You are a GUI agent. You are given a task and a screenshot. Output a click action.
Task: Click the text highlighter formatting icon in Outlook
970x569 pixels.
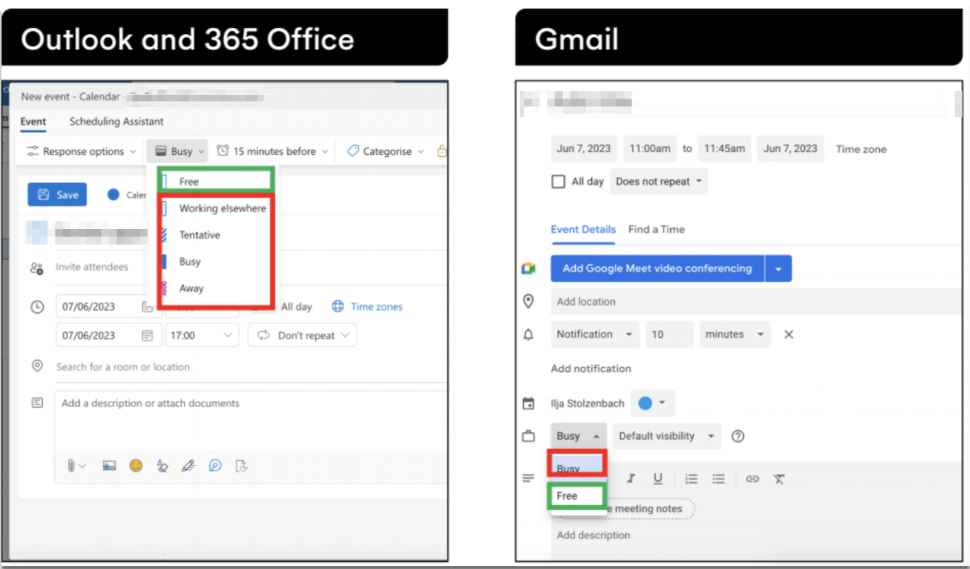coord(162,466)
